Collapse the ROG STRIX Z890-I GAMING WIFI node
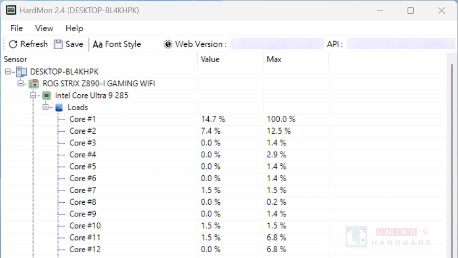 coord(21,83)
